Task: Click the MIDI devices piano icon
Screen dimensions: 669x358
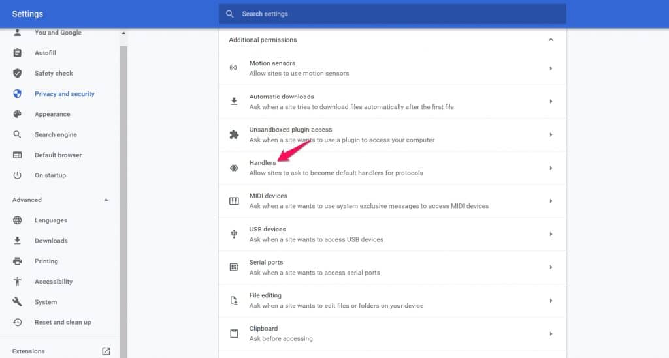Action: (234, 201)
